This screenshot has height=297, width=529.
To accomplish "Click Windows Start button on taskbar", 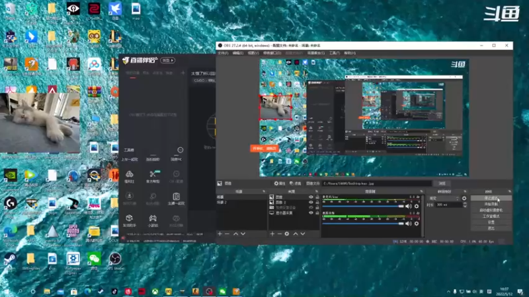I will click(7, 291).
